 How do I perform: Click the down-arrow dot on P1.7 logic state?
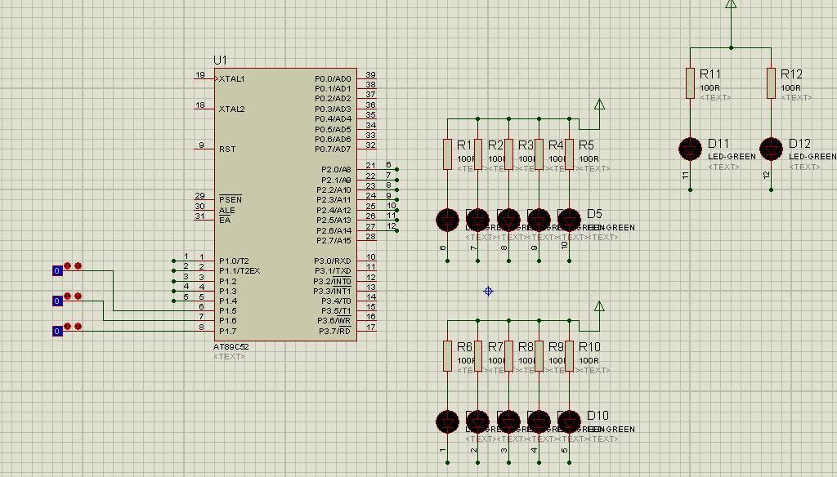point(68,326)
